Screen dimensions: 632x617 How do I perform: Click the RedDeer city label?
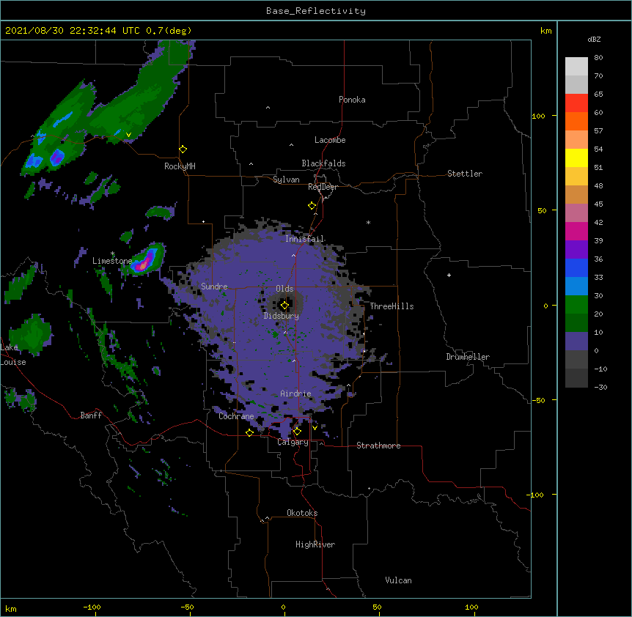[323, 187]
